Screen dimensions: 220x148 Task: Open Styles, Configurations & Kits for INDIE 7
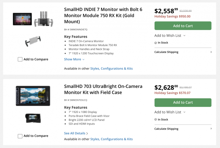111,68
